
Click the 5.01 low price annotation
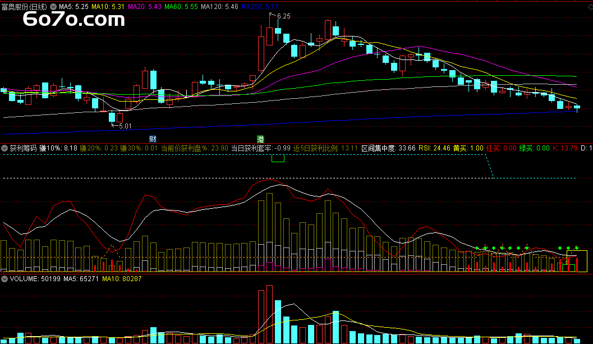125,126
